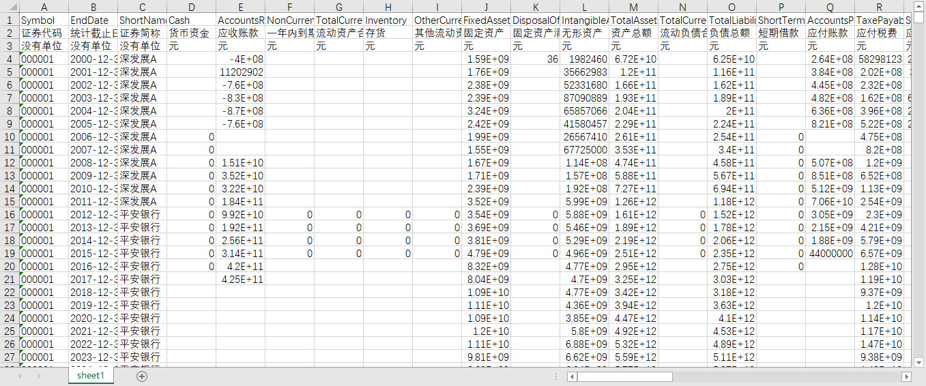Click the IntangibleA header cell
926x386 pixels.
[x=584, y=20]
